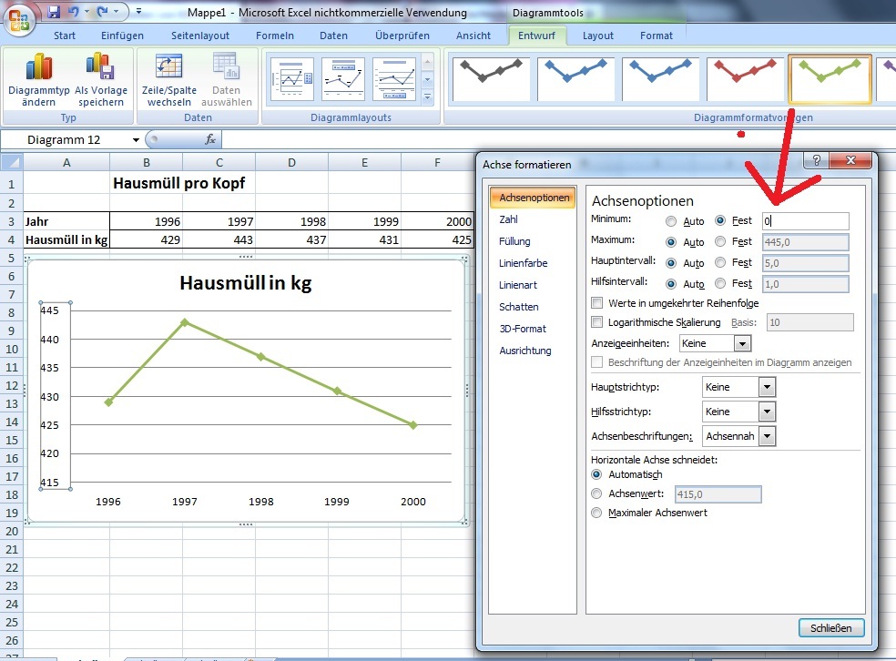This screenshot has height=661, width=896.
Task: Enable Werte in umgekehrter Reihenfolge checkbox
Action: coord(597,303)
